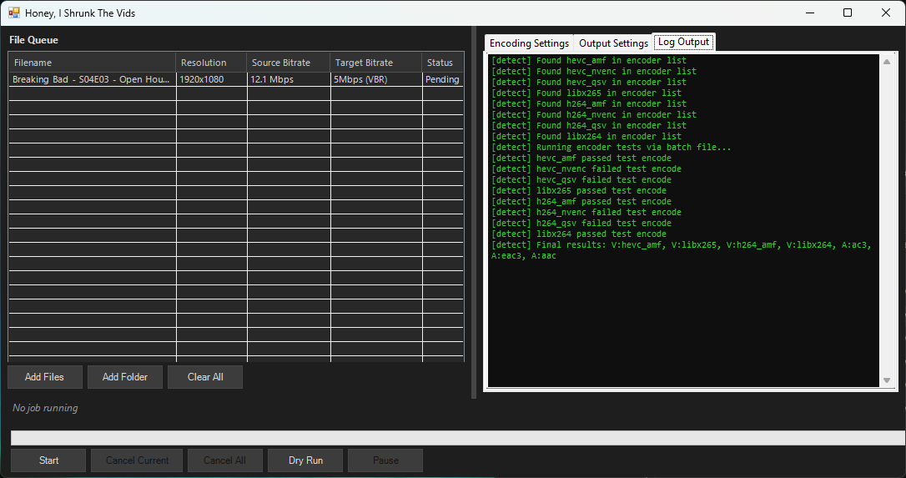
Task: Click the Resolution column header
Action: (211, 63)
